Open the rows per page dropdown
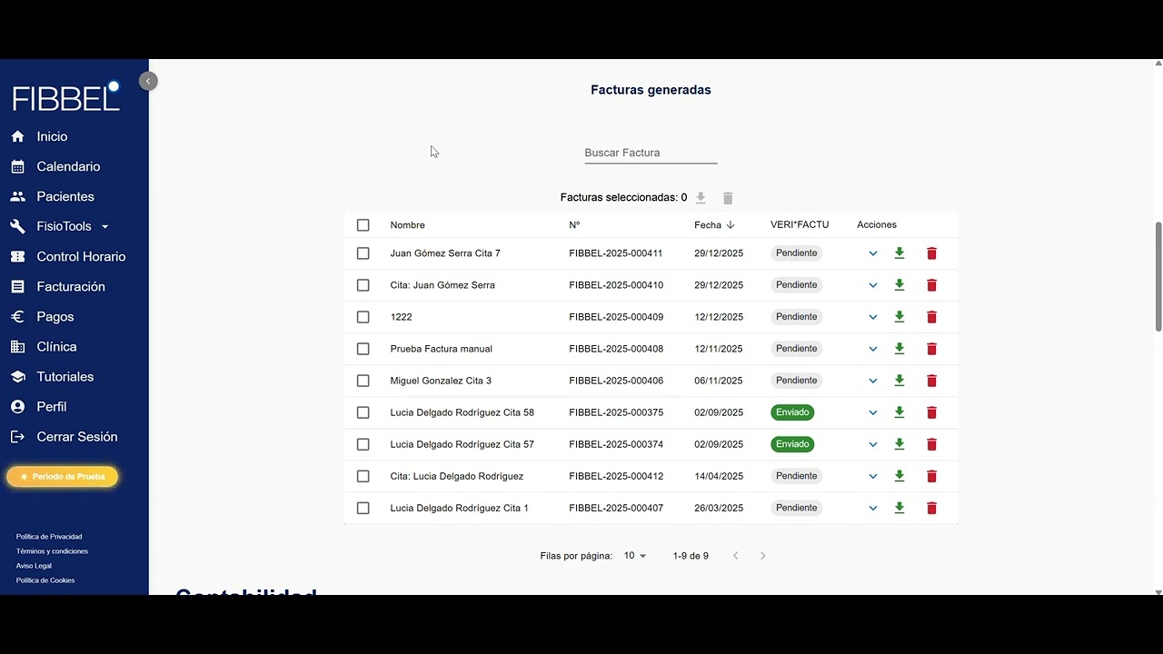Screen dimensions: 1163x654 634,556
